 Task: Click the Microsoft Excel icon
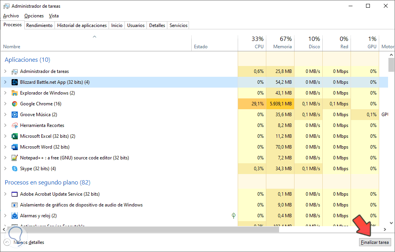tap(14, 136)
